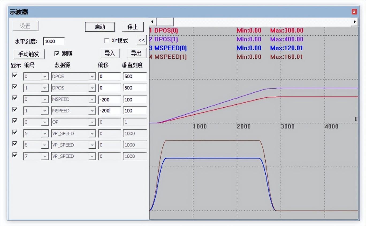Expand the number dropdown in VP_SPEED row 5
This screenshot has width=366, height=226.
45,134
